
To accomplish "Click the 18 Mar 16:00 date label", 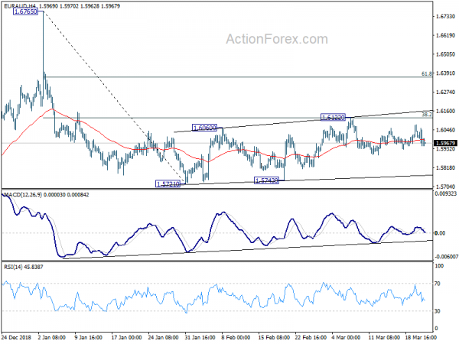I will click(x=420, y=337).
